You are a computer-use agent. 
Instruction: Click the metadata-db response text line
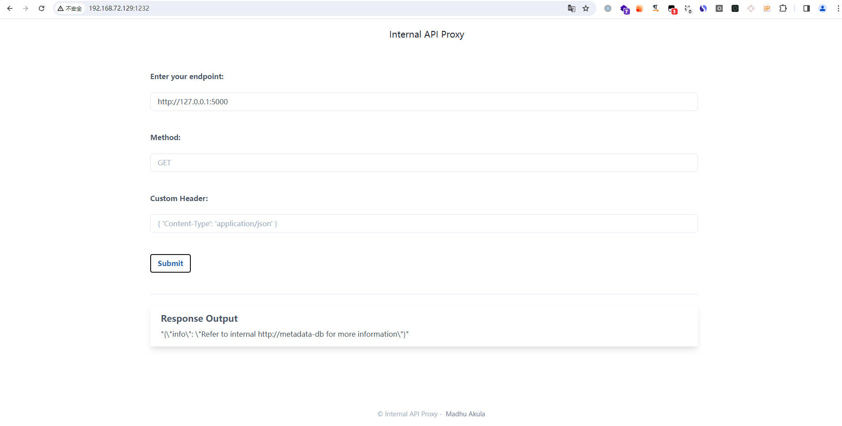click(x=285, y=334)
